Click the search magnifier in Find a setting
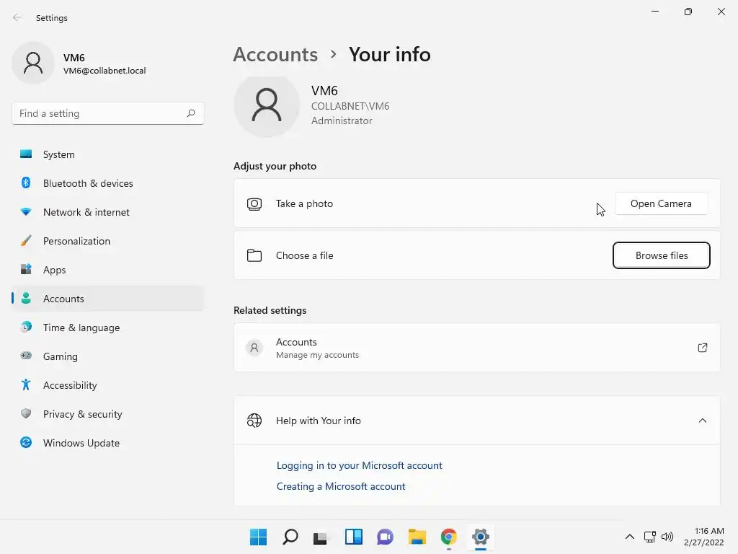The height and width of the screenshot is (554, 738). pos(191,113)
